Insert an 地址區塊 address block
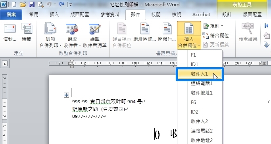This screenshot has width=271, height=144. click(x=145, y=32)
